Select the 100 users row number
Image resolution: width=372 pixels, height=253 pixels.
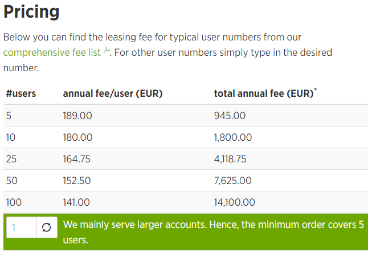coord(14,202)
